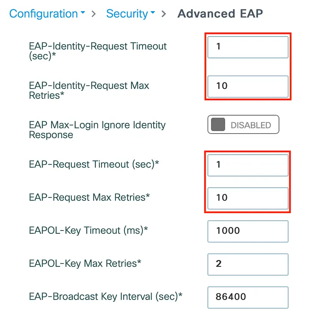
Task: Focus the EAP-Identity-Request Timeout input field
Action: [248, 47]
